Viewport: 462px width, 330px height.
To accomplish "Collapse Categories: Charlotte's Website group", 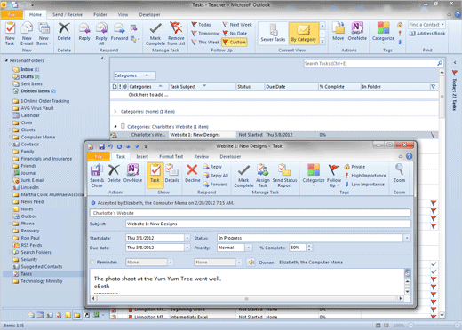I will (115, 127).
